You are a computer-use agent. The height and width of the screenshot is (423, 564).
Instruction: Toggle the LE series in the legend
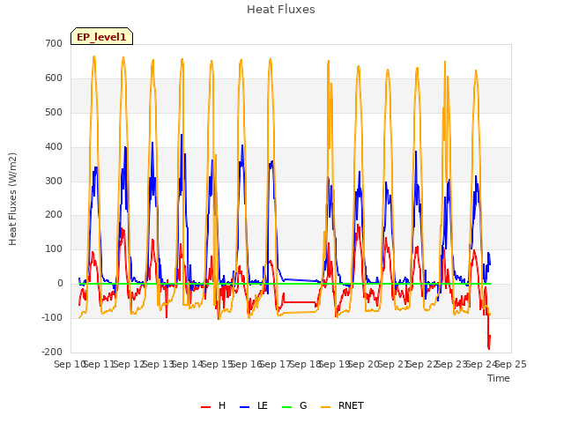coord(254,405)
